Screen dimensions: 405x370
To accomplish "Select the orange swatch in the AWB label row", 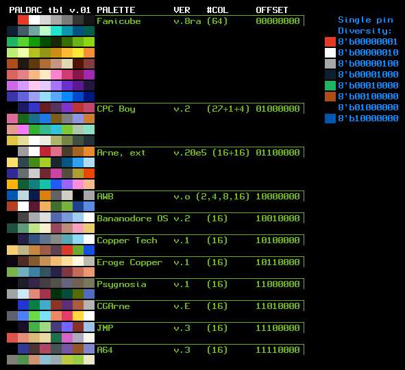I will click(x=45, y=195).
